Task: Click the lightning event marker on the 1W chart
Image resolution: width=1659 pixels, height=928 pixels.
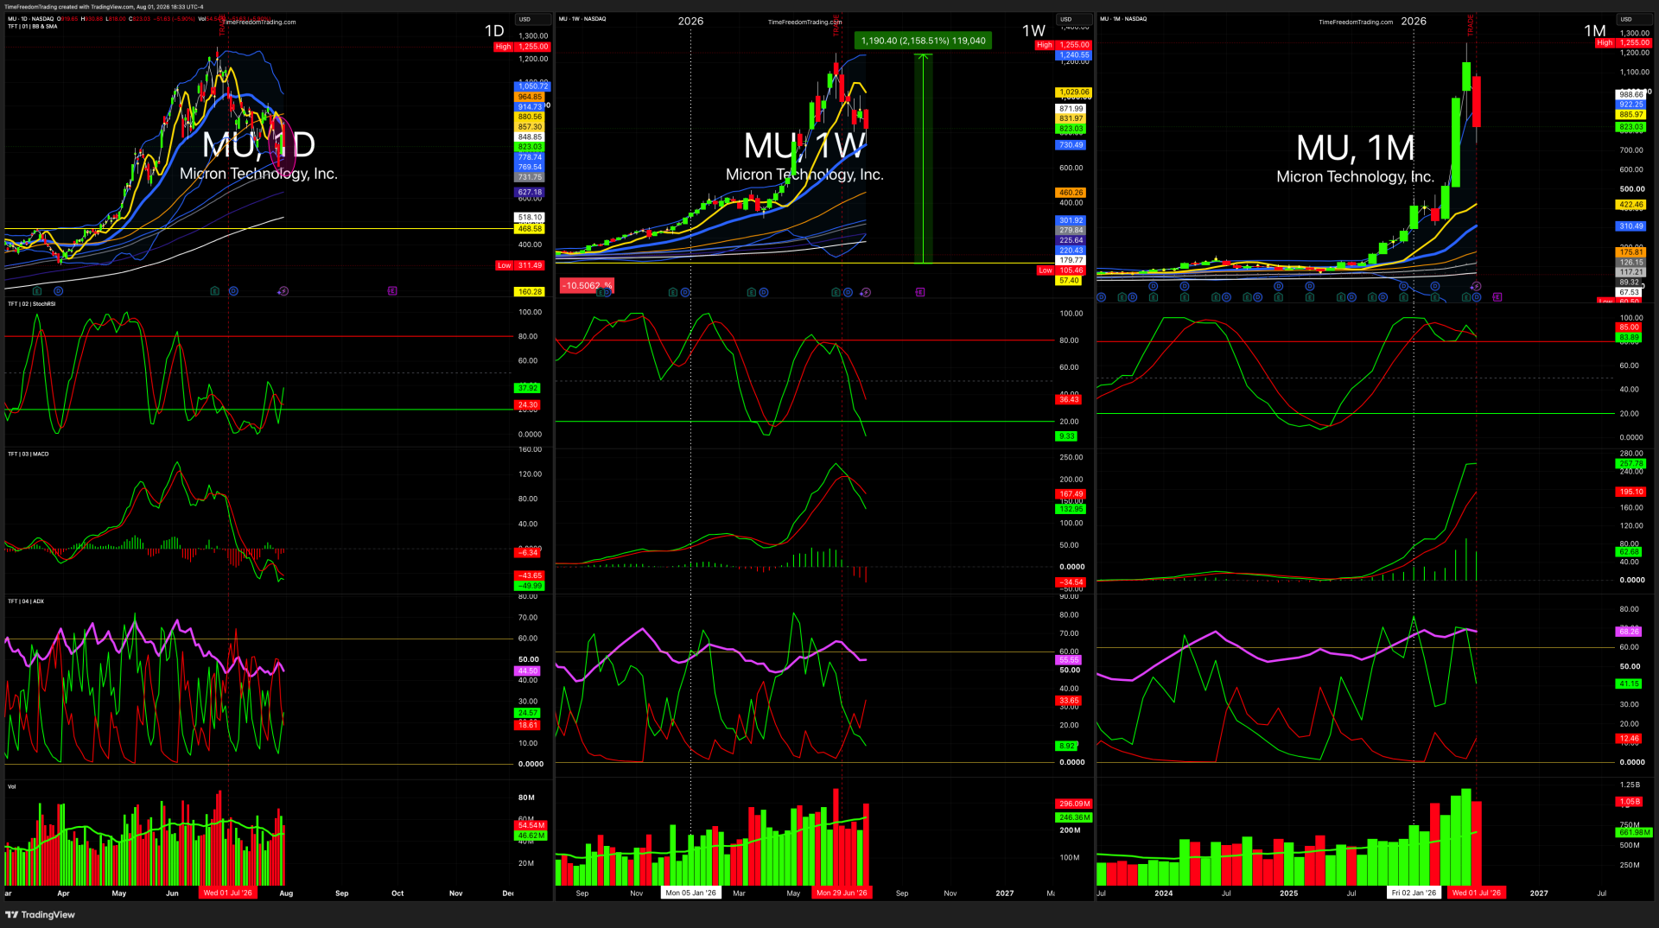Action: point(866,293)
